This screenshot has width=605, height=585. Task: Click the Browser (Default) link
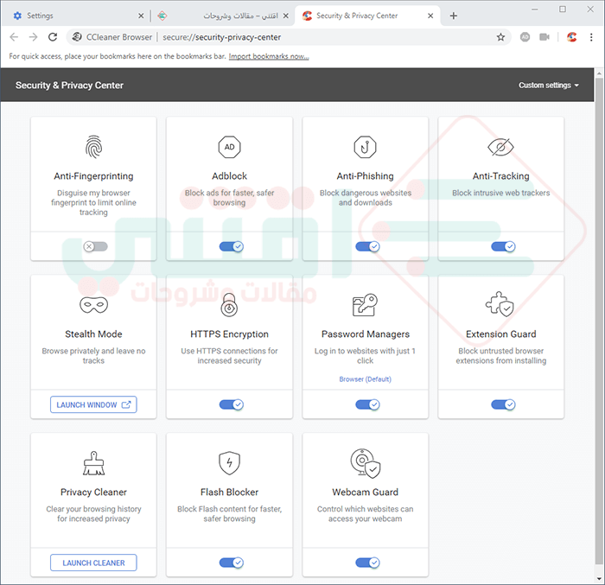coord(365,379)
